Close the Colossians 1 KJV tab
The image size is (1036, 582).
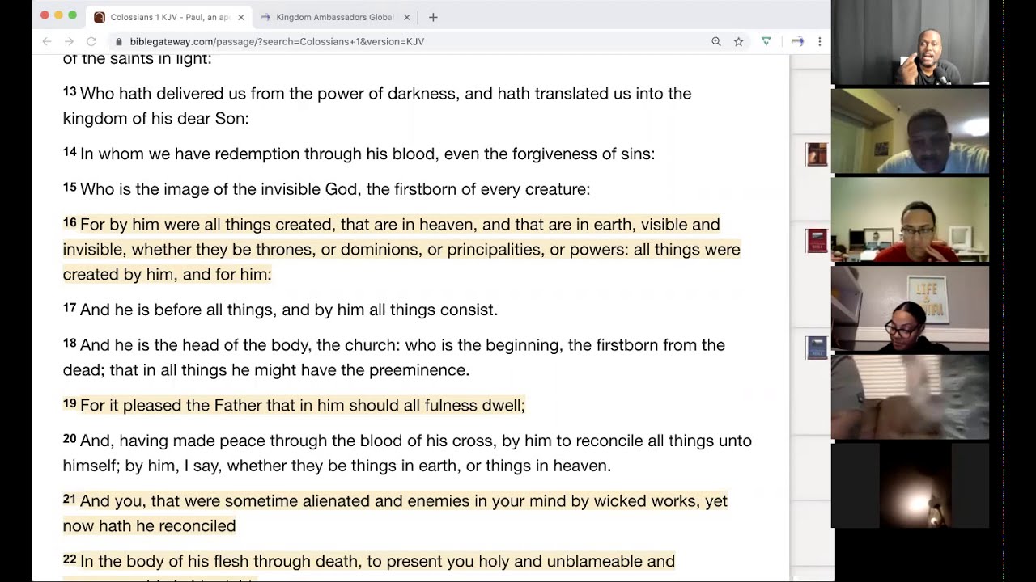[240, 17]
